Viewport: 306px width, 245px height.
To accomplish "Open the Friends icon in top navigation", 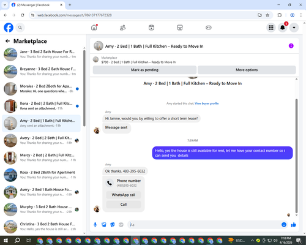I will (122, 28).
